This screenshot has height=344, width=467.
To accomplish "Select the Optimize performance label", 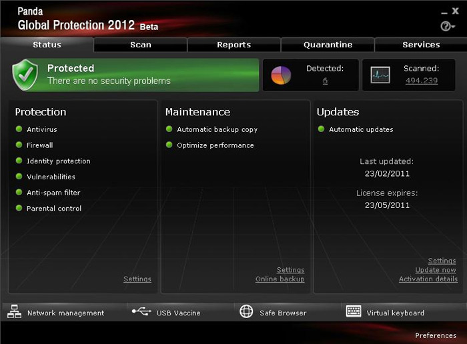I will click(215, 145).
